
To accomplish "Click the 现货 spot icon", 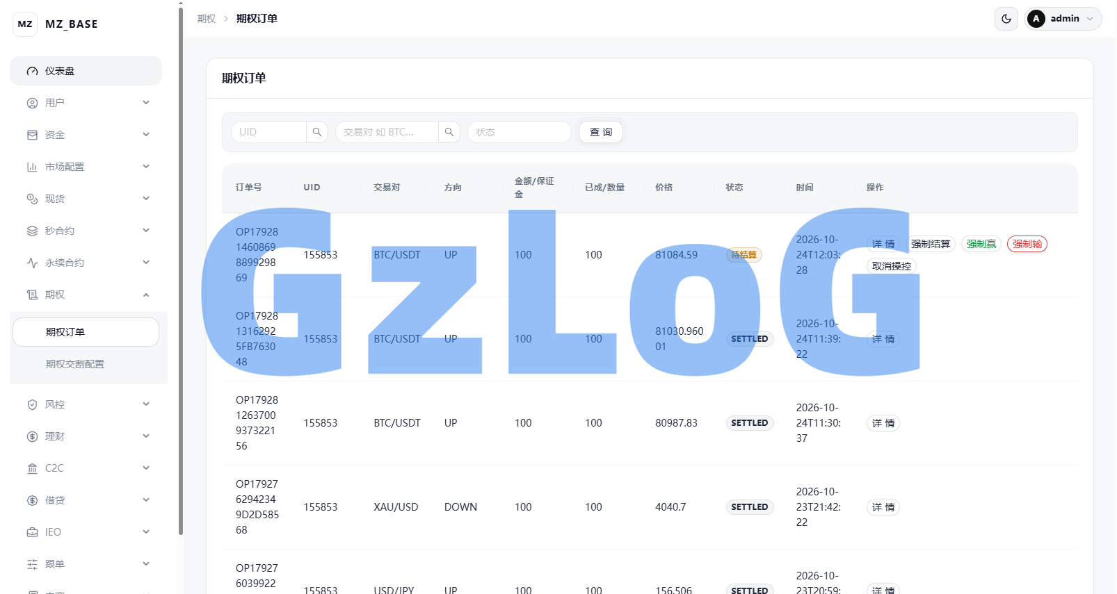I will point(32,199).
